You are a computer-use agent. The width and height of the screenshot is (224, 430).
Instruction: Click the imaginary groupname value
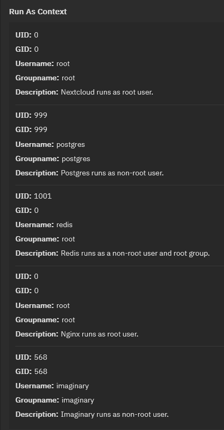(77, 400)
